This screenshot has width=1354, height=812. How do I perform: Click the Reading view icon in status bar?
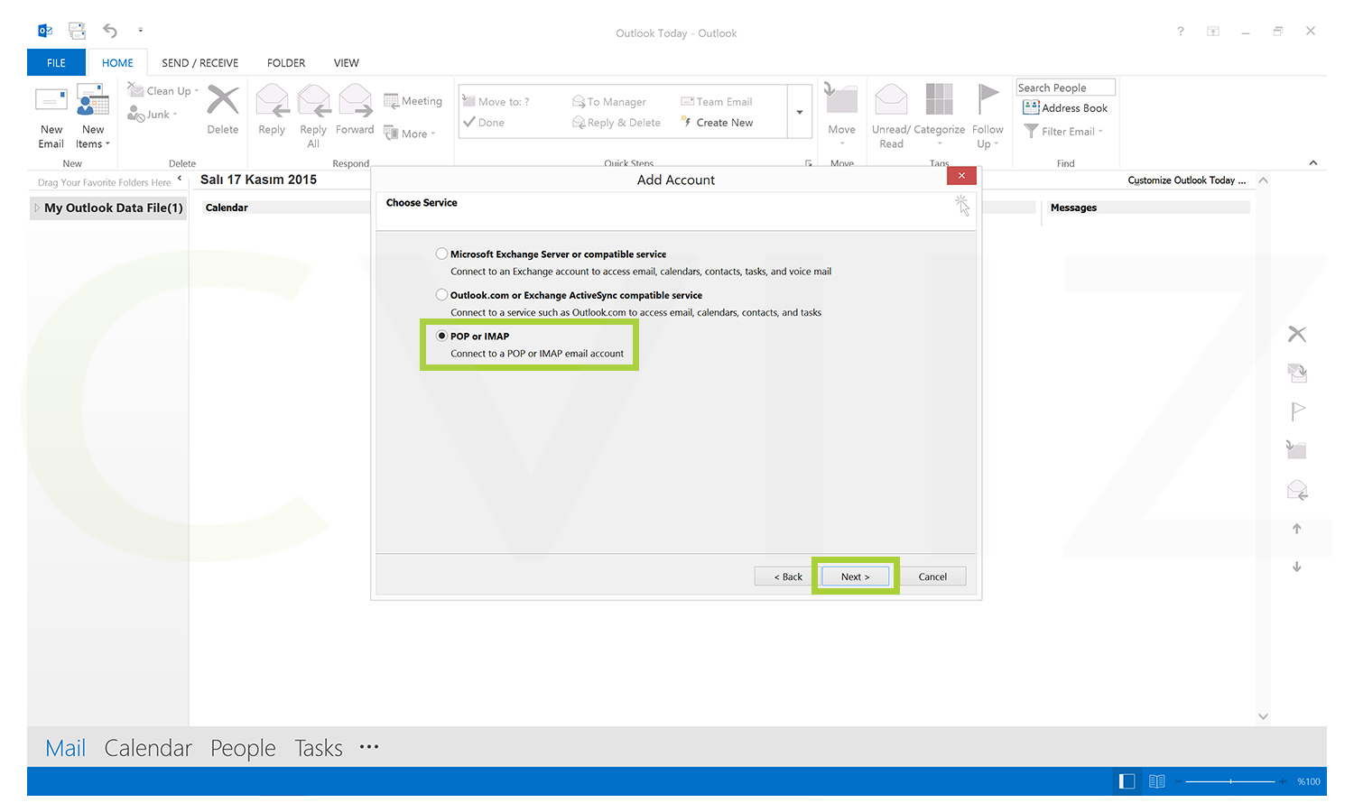(1157, 781)
